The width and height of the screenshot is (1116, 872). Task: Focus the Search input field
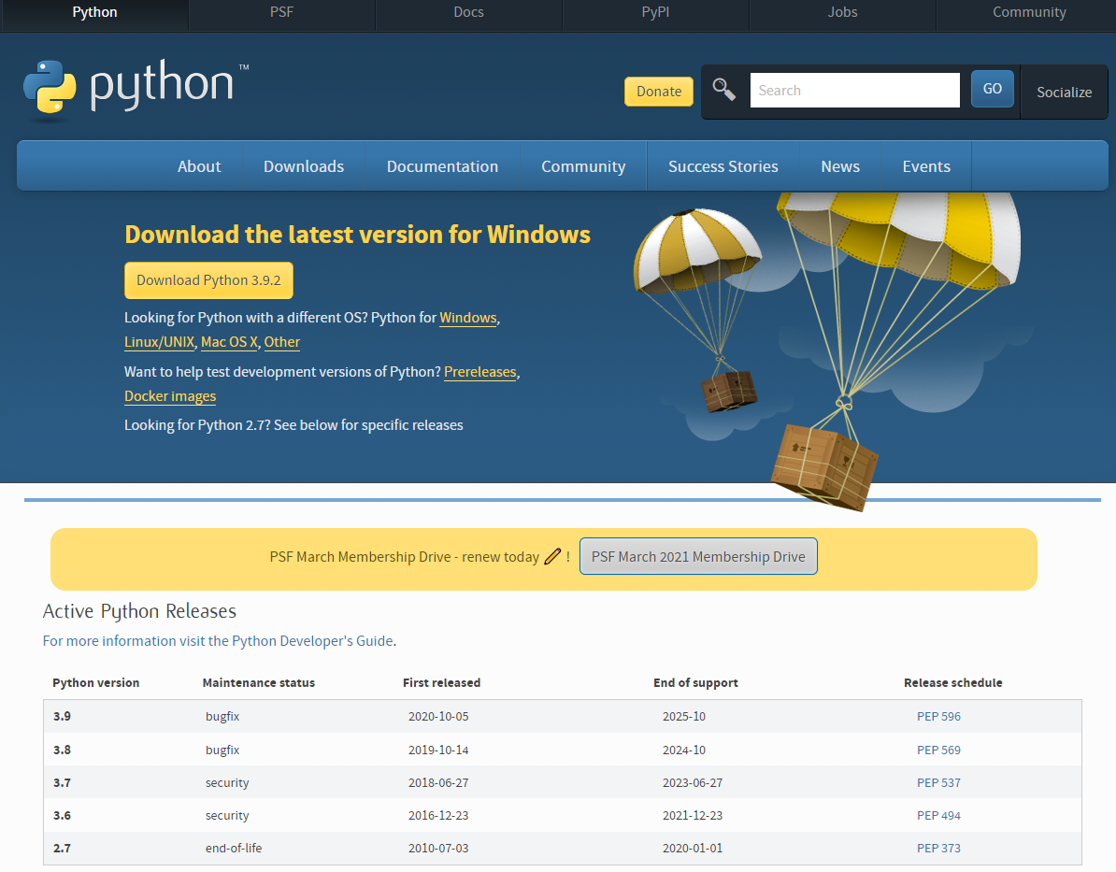tap(855, 91)
